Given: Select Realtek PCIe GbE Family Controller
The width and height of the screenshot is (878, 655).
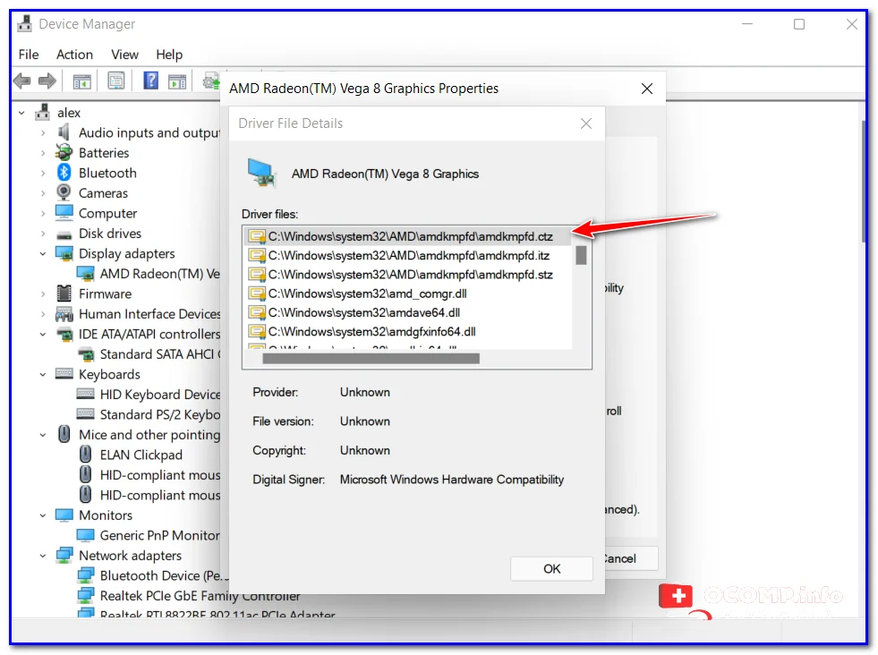Looking at the screenshot, I should click(x=200, y=596).
